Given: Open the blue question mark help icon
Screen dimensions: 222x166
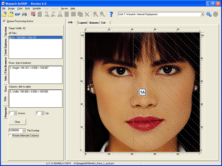Looking at the screenshot, I should 111,14.
